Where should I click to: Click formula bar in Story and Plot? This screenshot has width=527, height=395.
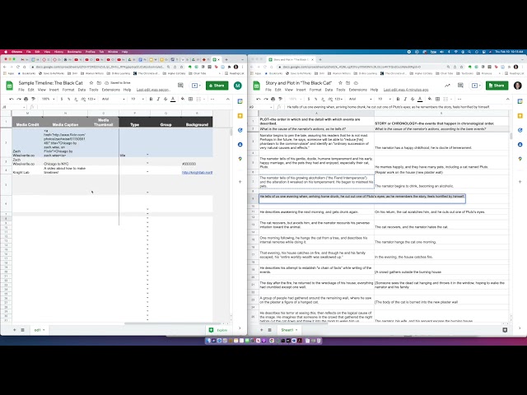pyautogui.click(x=397, y=107)
